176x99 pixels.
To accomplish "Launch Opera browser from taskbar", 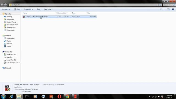I will click(x=59, y=97).
